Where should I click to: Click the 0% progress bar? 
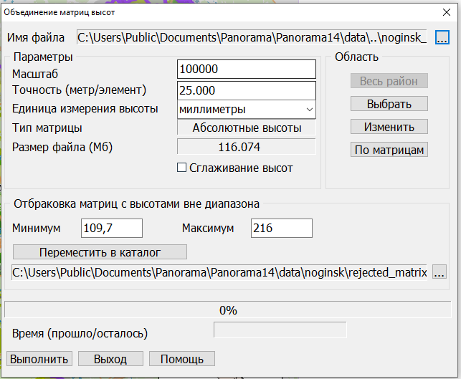pos(228,310)
